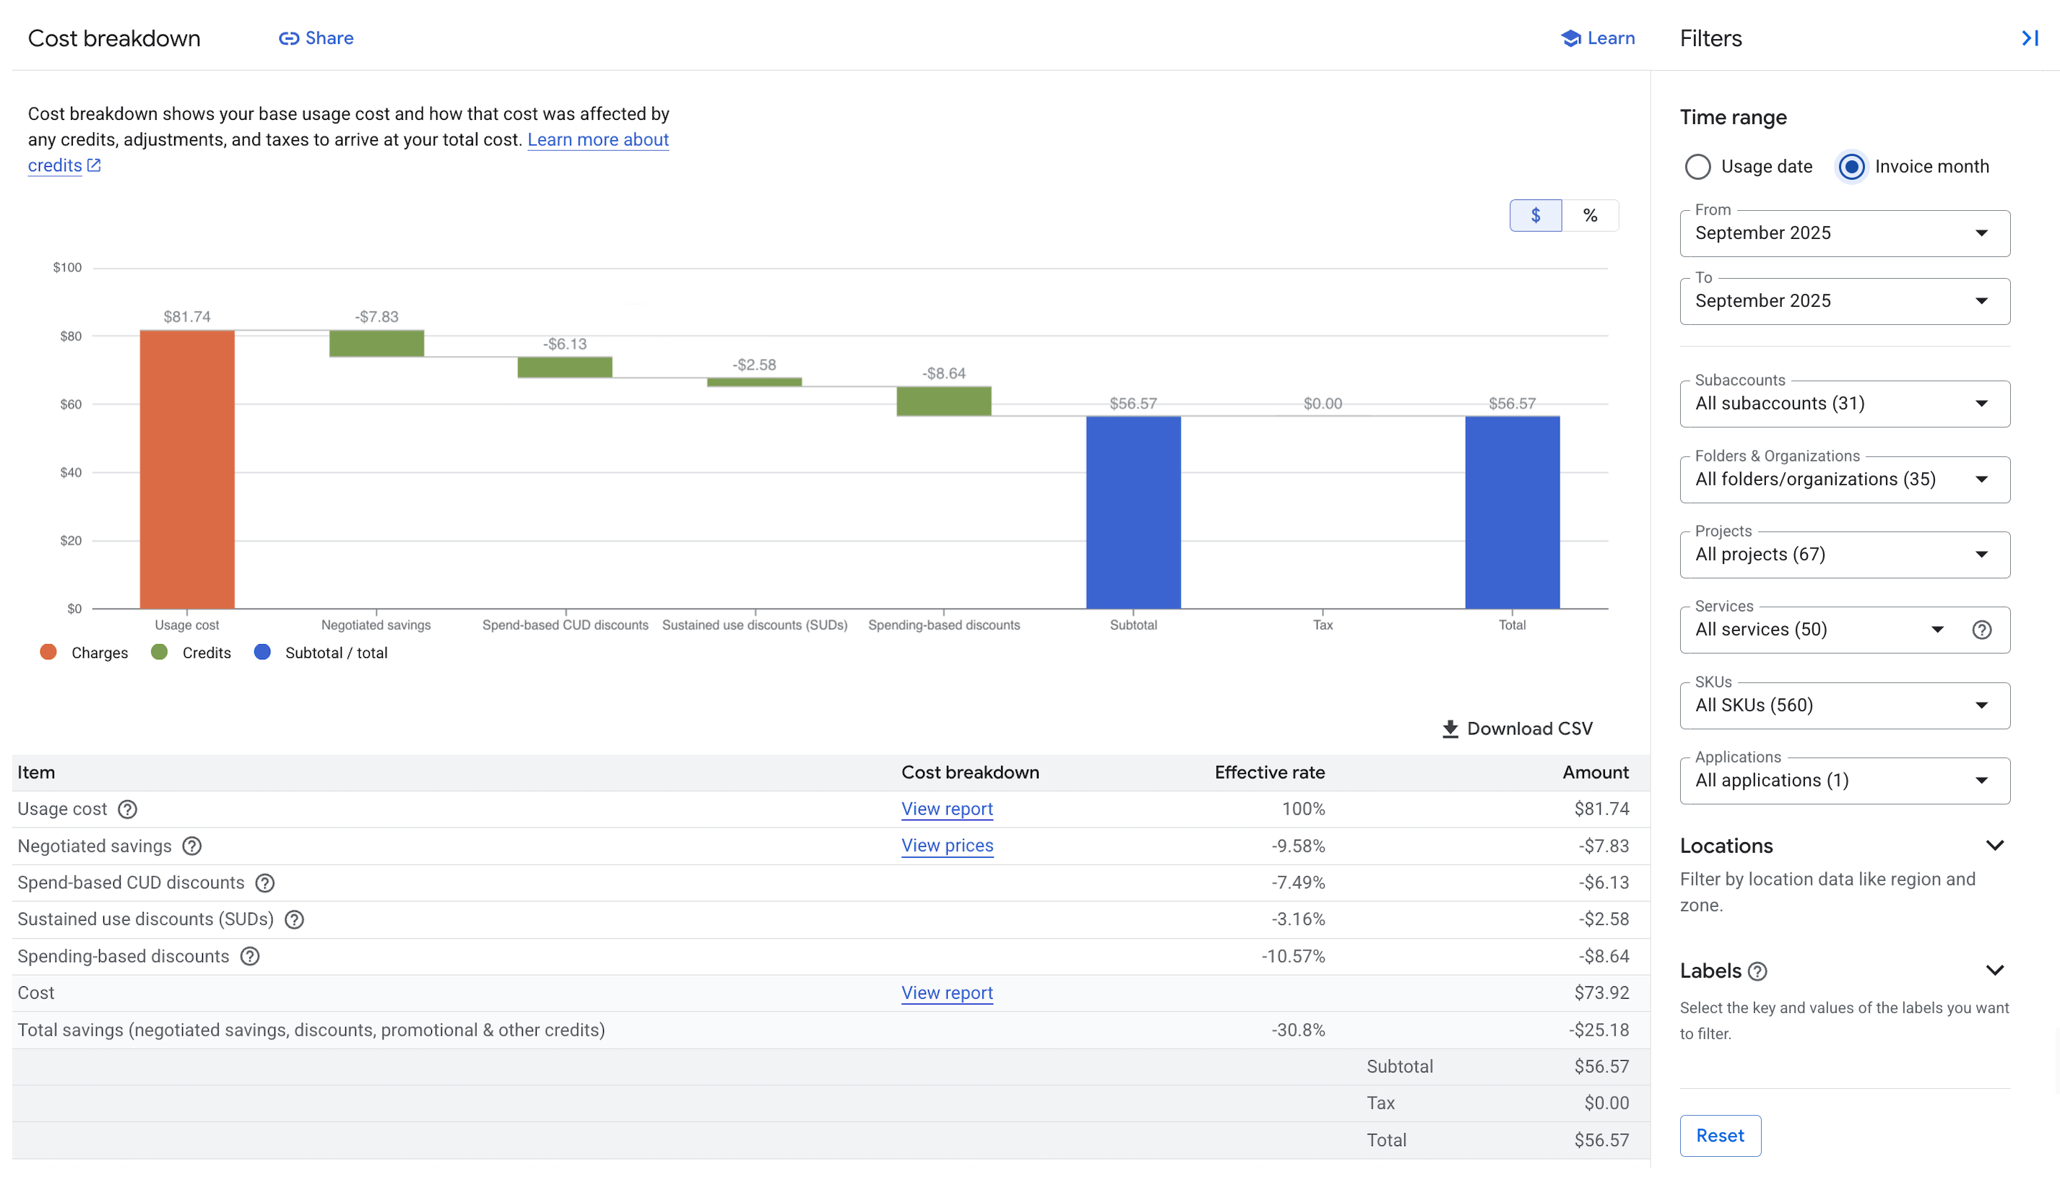This screenshot has height=1185, width=2060.
Task: Click the Share icon next to Cost breakdown
Action: 289,38
